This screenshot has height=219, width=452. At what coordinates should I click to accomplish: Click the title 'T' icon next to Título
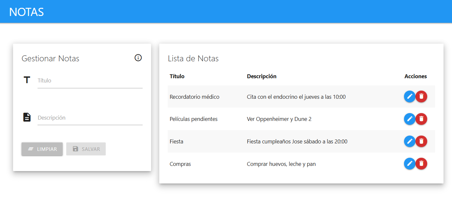[x=27, y=80]
